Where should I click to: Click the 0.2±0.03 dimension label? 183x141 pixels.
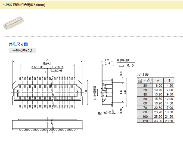click(x=56, y=71)
